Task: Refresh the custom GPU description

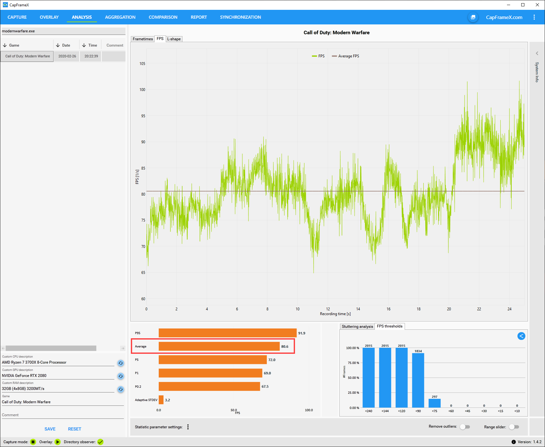Action: pyautogui.click(x=121, y=376)
